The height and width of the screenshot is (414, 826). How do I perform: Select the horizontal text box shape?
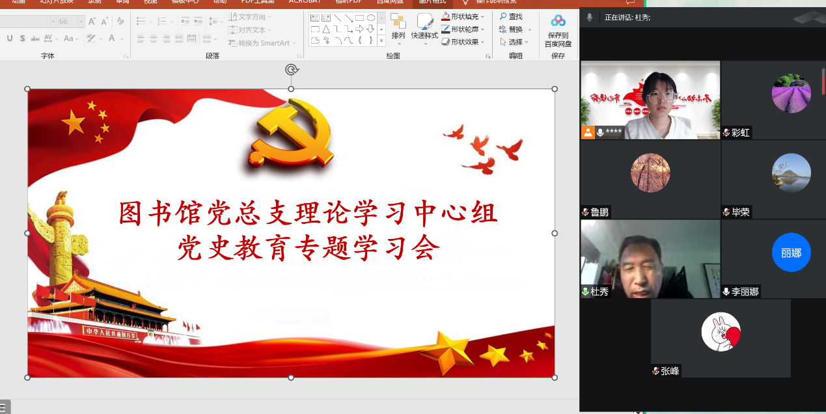[x=315, y=18]
